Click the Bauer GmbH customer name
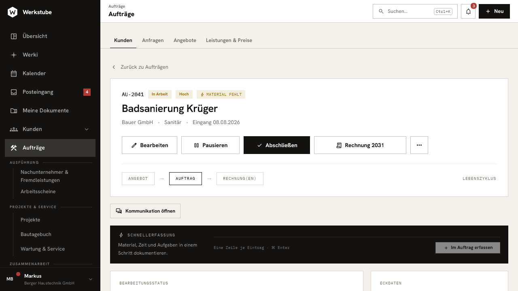This screenshot has height=291, width=518. point(137,122)
